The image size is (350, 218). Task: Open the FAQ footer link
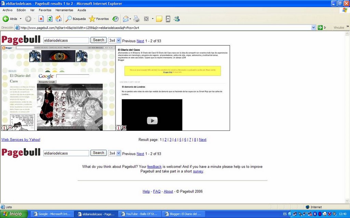(x=157, y=191)
